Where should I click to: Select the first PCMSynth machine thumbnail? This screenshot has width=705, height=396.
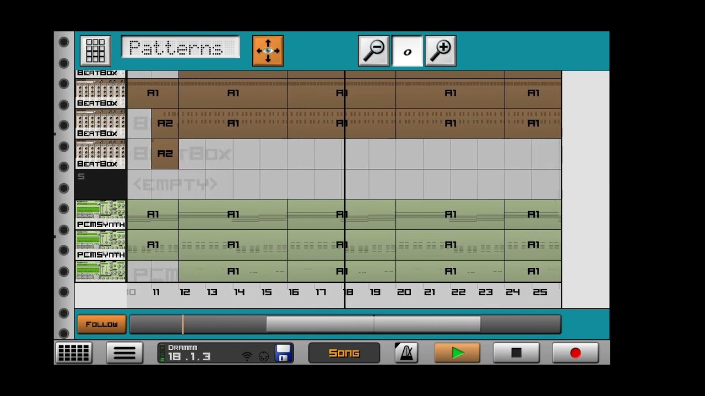100,215
